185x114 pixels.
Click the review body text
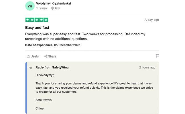pyautogui.click(x=85, y=36)
